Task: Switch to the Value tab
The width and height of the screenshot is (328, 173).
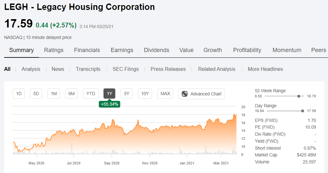Action: [x=187, y=50]
